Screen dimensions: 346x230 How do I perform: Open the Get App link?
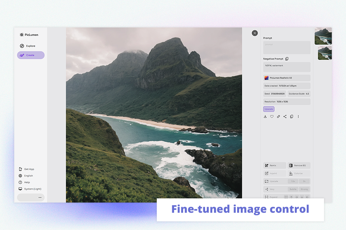pos(26,169)
